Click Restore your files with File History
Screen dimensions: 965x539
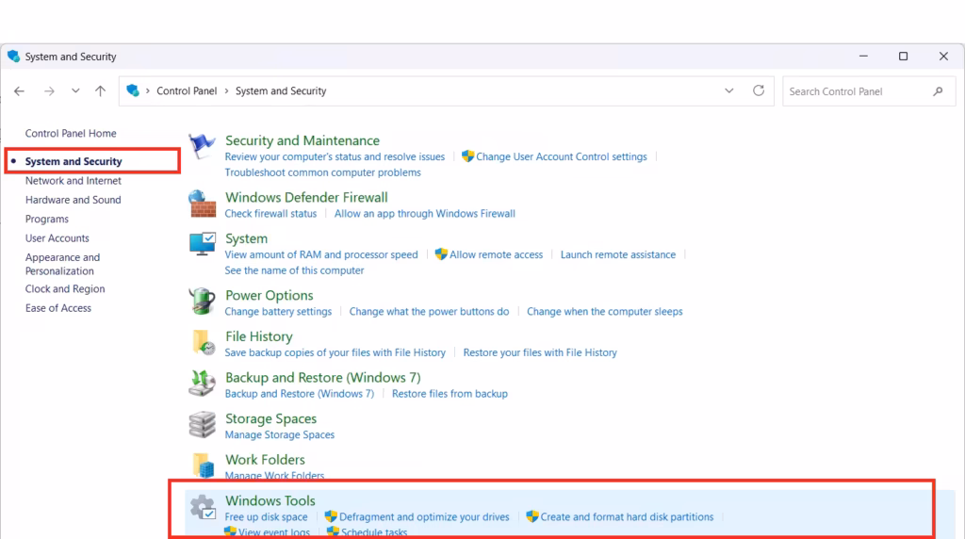point(540,352)
